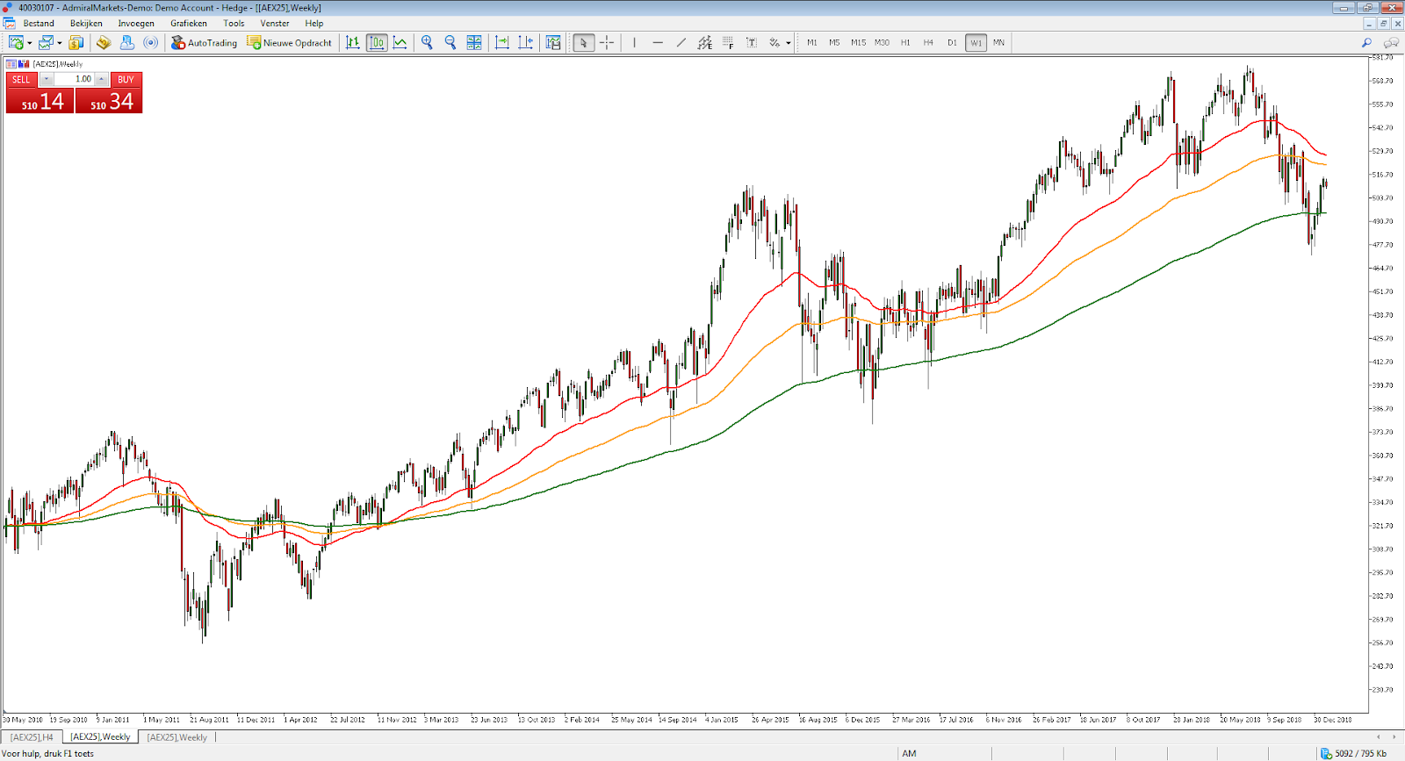
Task: Open the Market Watch window icon
Action: coord(76,42)
